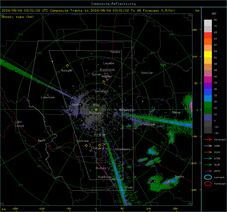Click the red forecast ellipse legend icon
The height and width of the screenshot is (212, 227).
[208, 184]
